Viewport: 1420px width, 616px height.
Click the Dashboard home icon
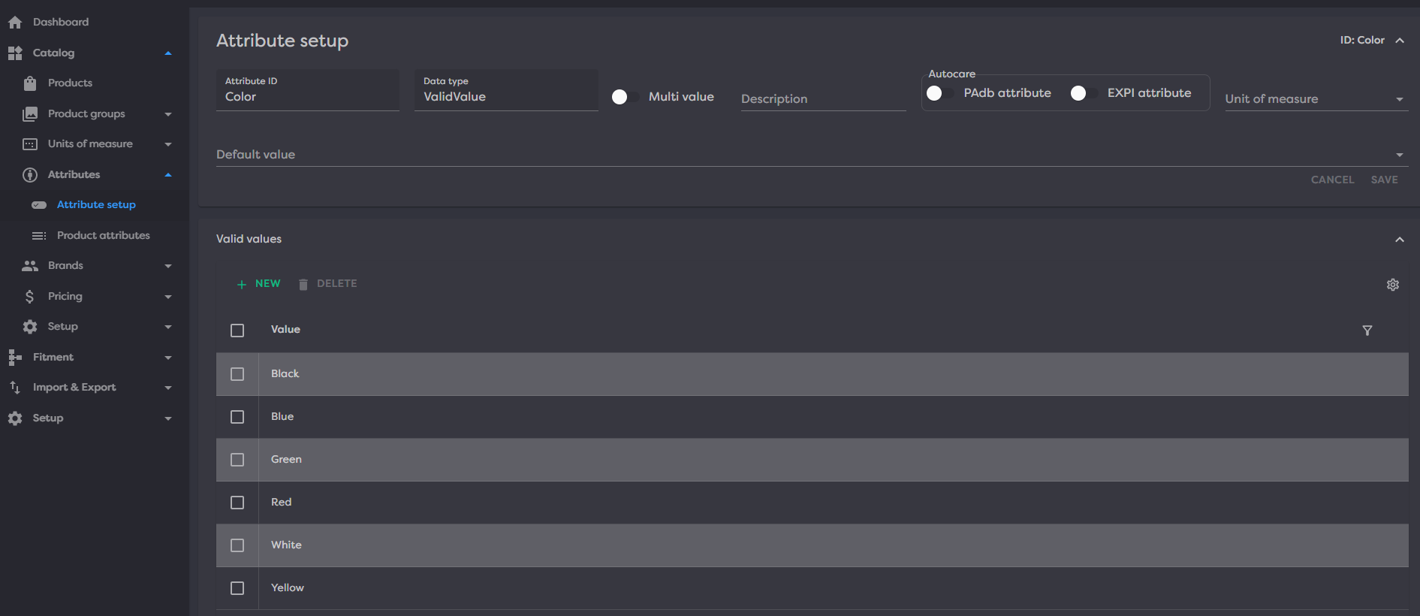pos(15,23)
